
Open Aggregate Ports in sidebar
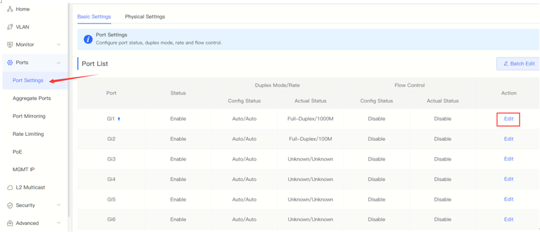[32, 98]
